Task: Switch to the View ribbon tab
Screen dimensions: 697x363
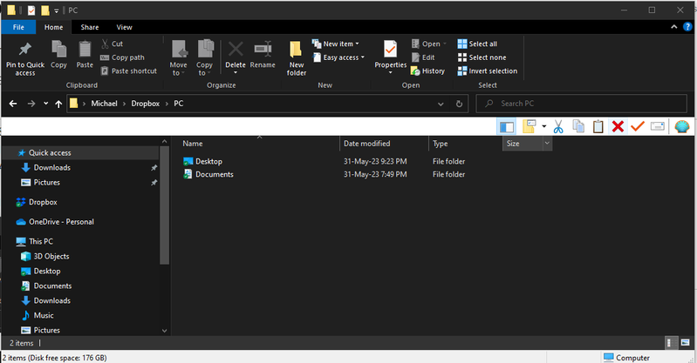Action: 124,27
